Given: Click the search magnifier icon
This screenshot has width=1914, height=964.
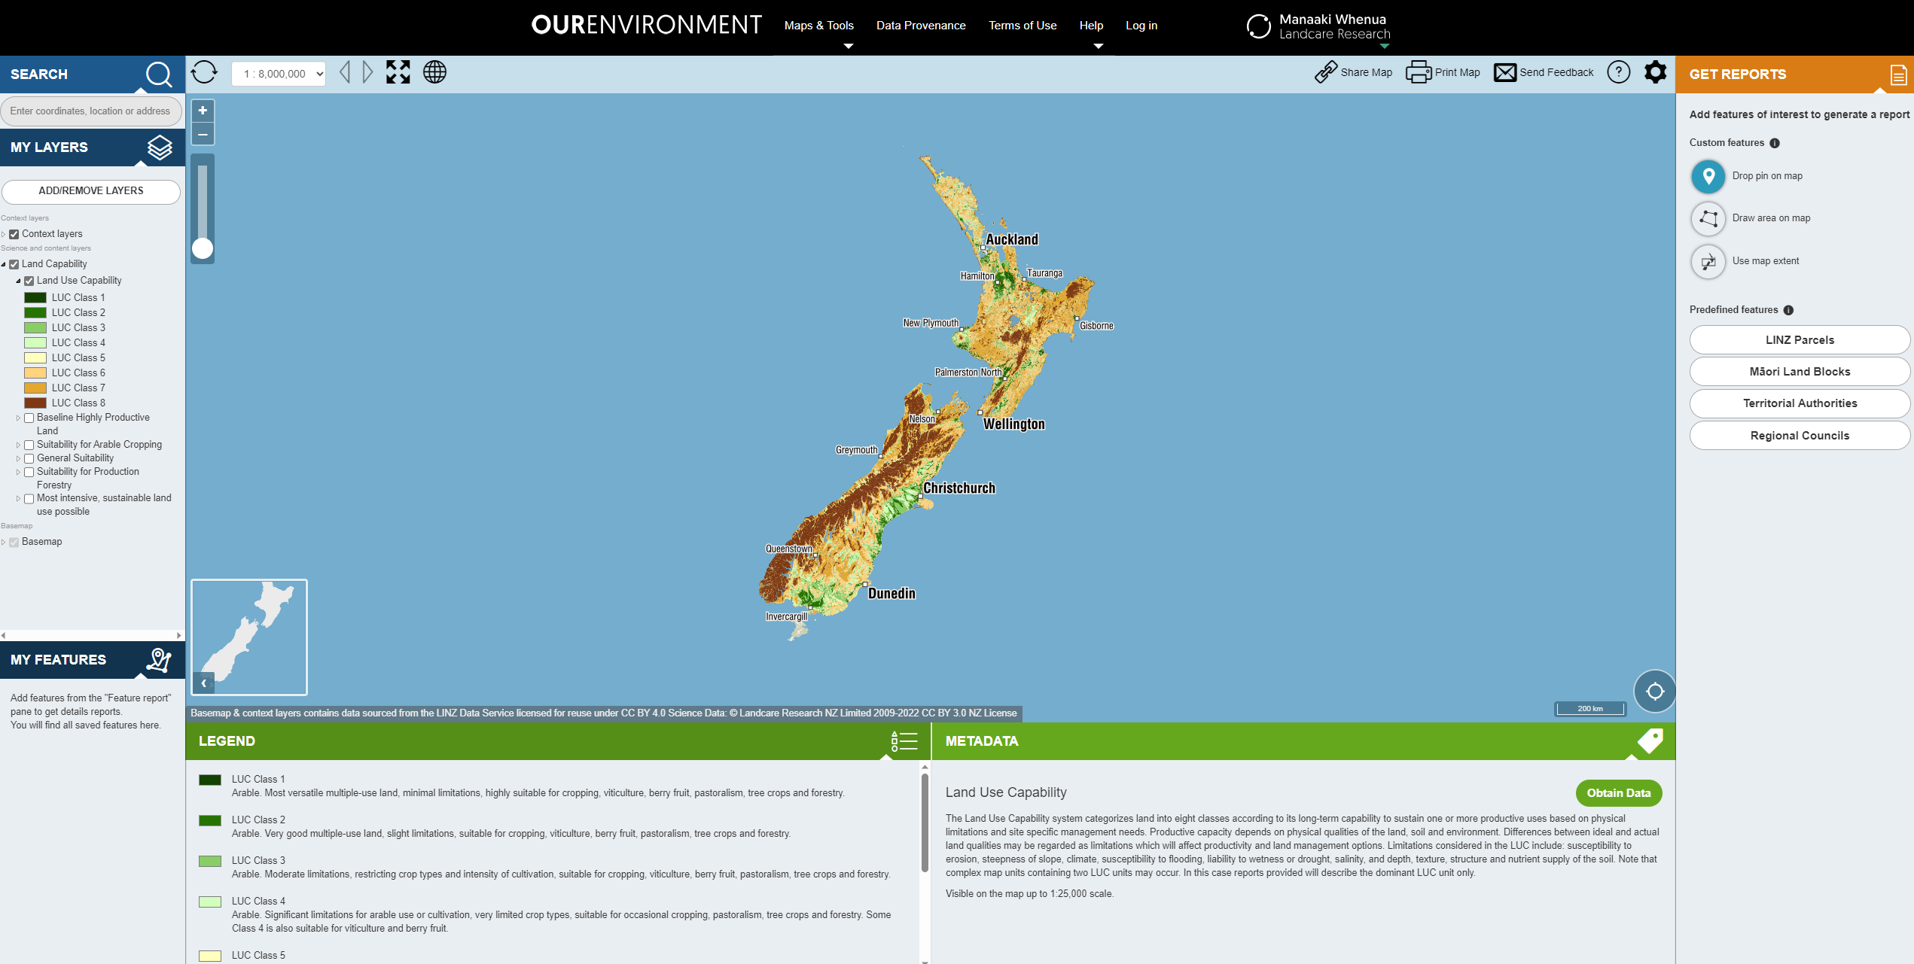Looking at the screenshot, I should click(158, 75).
